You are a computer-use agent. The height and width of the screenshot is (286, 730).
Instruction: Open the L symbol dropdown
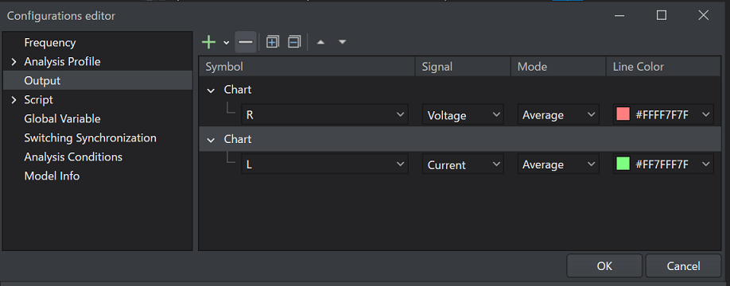point(324,164)
